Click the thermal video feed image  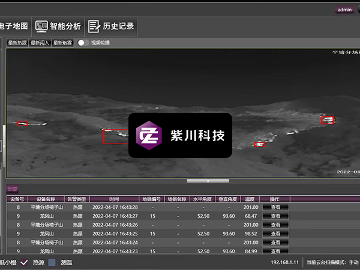tap(183, 113)
